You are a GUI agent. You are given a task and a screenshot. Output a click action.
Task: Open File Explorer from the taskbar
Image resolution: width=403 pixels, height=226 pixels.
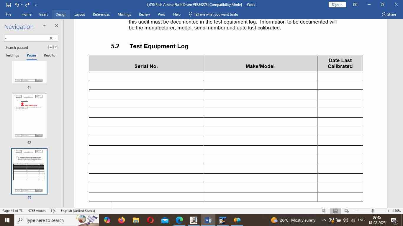click(136, 220)
